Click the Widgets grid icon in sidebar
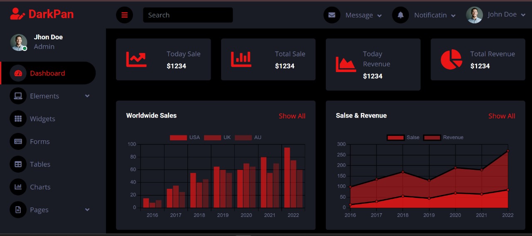The image size is (532, 236). pyautogui.click(x=18, y=119)
